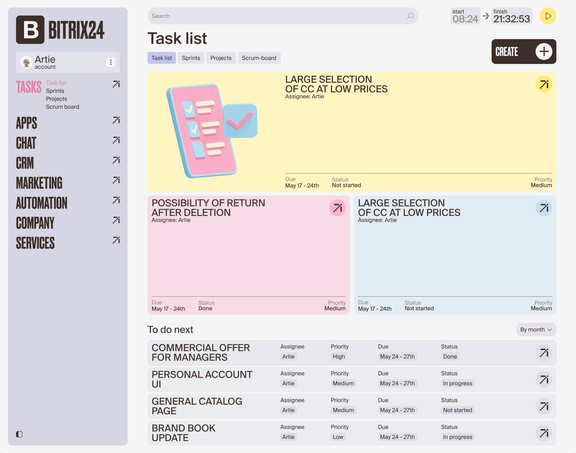The width and height of the screenshot is (576, 453).
Task: Click the yellow card Large Selection title
Action: pyautogui.click(x=336, y=84)
